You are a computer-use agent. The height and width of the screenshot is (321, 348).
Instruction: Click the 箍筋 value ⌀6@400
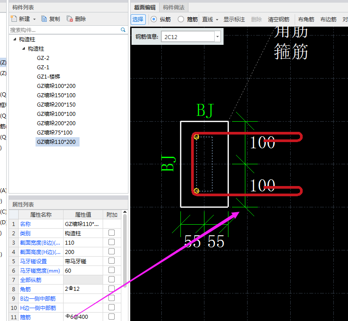click(83, 317)
